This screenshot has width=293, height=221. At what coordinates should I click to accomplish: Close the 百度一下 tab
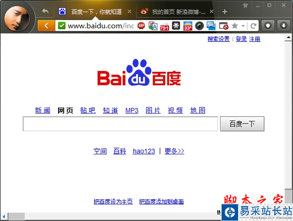[x=129, y=12]
